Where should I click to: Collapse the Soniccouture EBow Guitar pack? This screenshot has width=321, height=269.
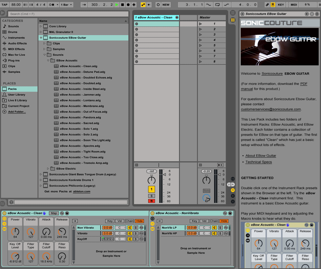pos(41,38)
